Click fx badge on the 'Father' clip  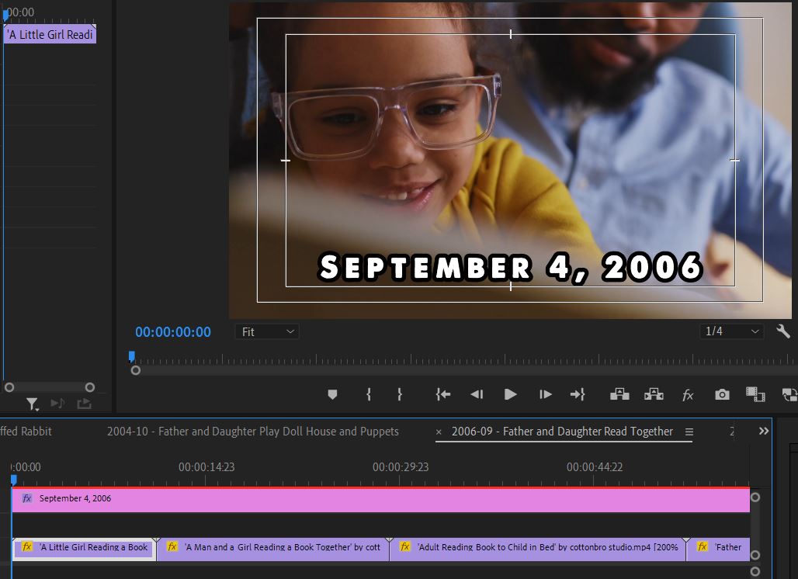click(703, 547)
